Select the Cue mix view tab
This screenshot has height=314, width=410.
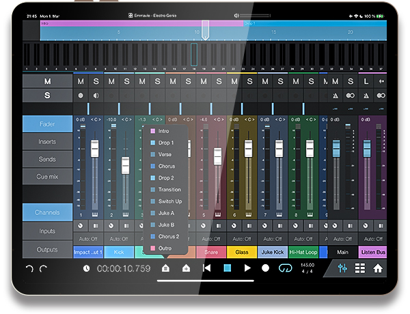(x=47, y=177)
